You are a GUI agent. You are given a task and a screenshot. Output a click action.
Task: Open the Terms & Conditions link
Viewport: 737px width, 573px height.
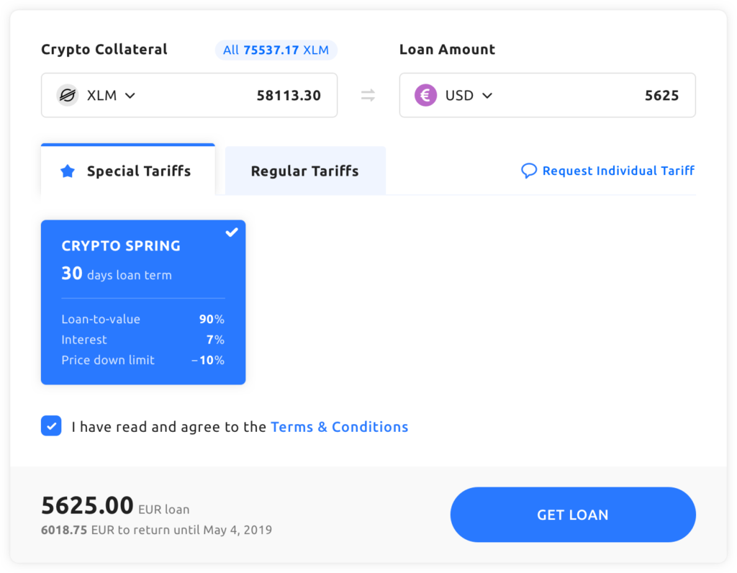pos(339,427)
